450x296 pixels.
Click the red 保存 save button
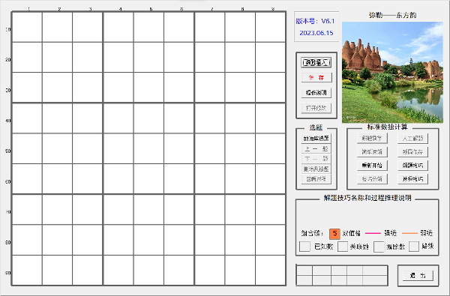click(x=316, y=77)
